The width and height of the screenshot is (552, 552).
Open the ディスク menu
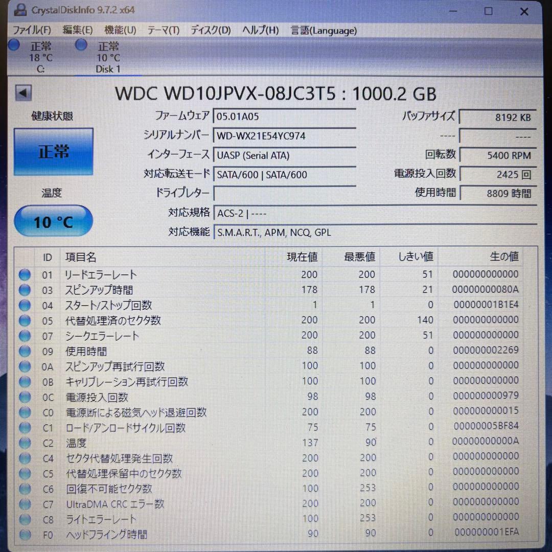point(210,31)
